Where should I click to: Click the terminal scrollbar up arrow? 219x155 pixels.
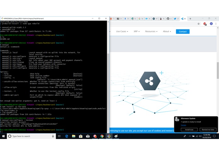(x=108, y=22)
